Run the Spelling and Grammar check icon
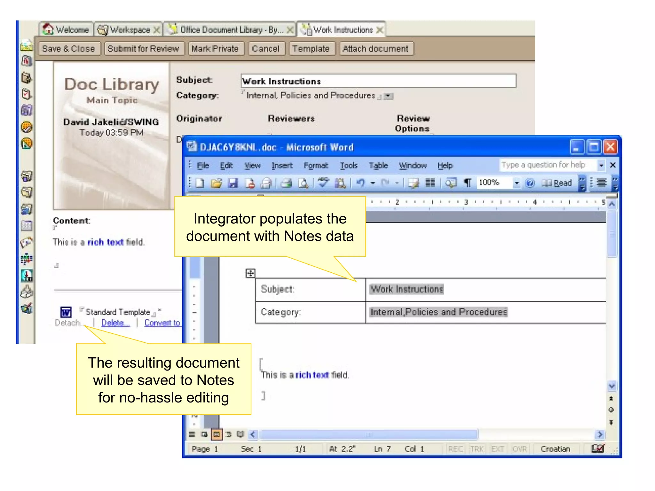655x491 pixels. coord(323,183)
